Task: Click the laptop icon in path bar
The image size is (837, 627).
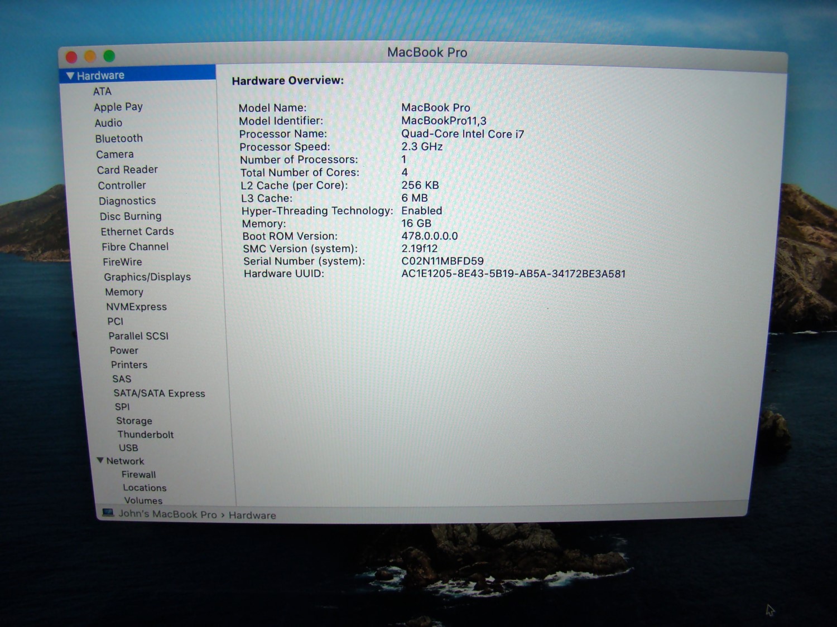Action: 108,513
